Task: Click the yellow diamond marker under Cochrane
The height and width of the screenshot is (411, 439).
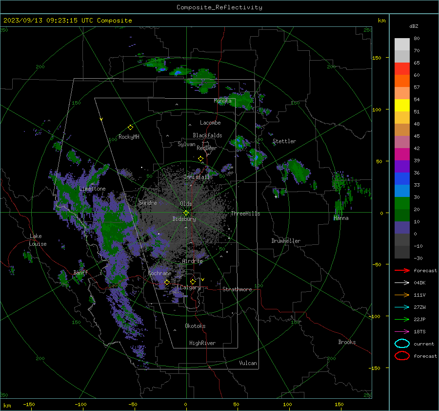Action: point(167,282)
